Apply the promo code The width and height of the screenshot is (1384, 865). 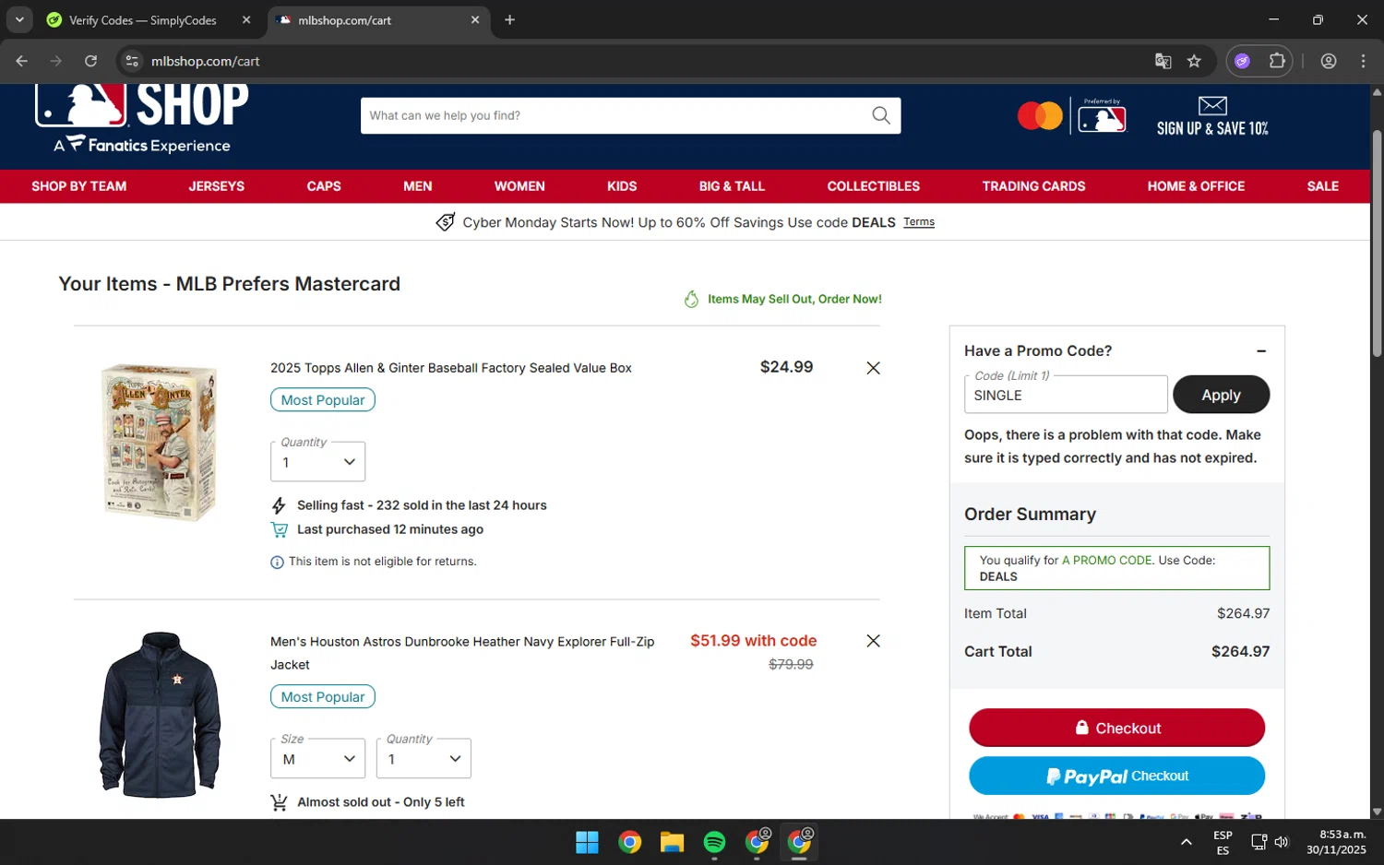(1221, 395)
